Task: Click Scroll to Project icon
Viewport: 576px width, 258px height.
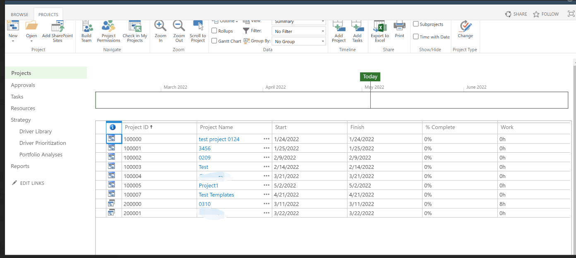Action: pos(198,26)
